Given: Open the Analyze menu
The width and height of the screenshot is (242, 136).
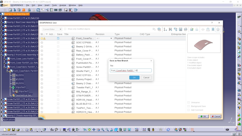Looking at the screenshot, I should tap(63, 5).
